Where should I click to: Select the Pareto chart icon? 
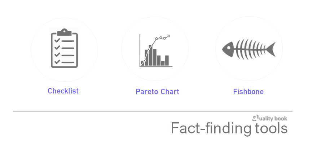pos(155,51)
